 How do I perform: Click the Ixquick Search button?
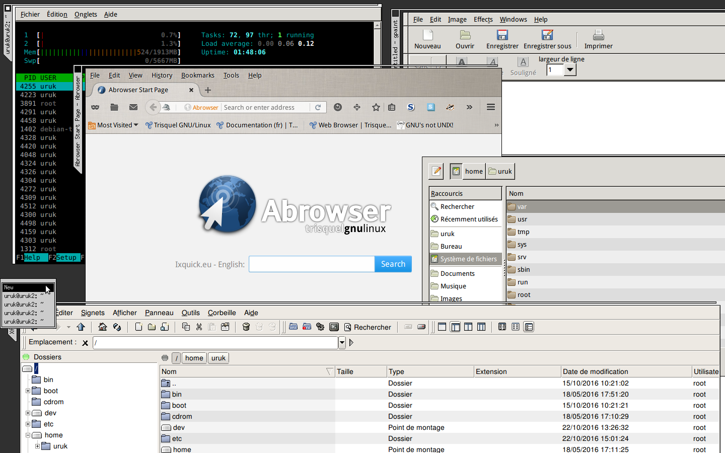(393, 264)
